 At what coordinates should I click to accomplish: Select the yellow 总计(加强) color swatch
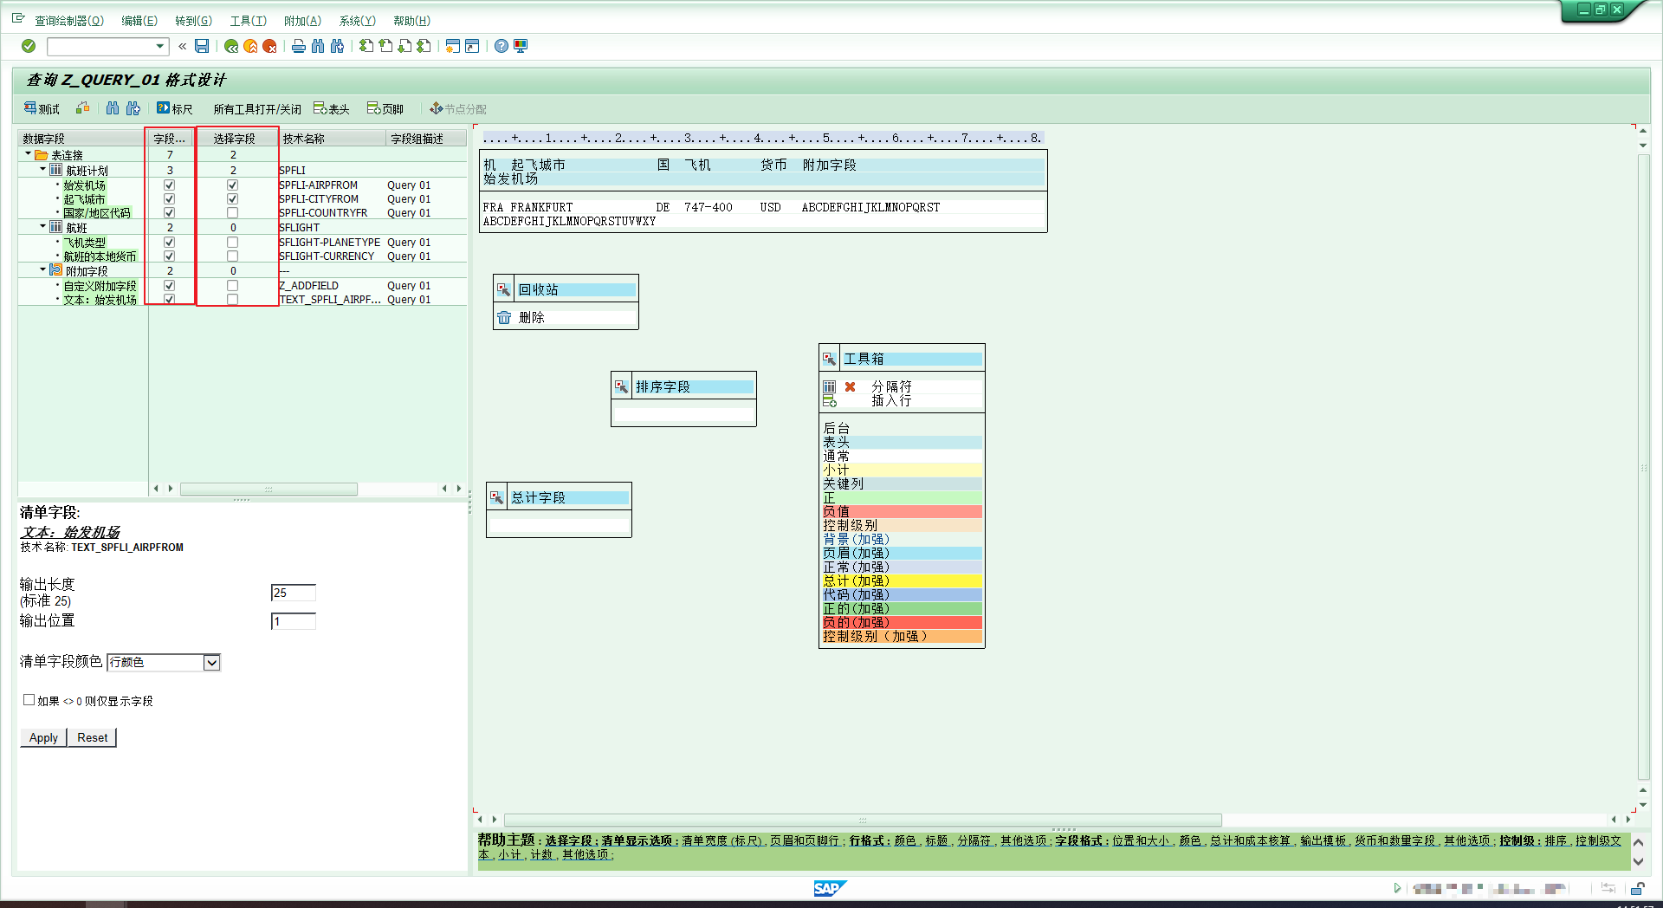tap(901, 581)
